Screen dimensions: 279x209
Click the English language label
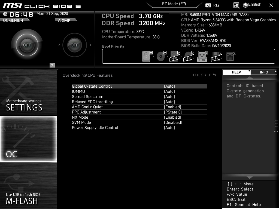255,4
